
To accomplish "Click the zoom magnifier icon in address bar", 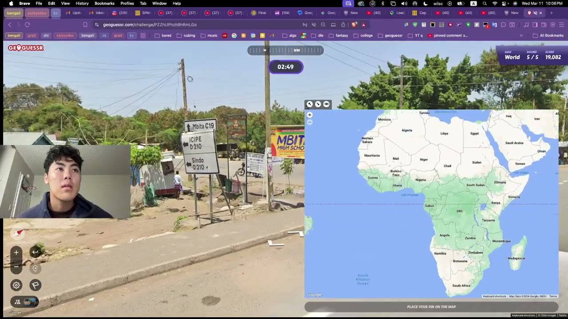I will tap(323, 25).
